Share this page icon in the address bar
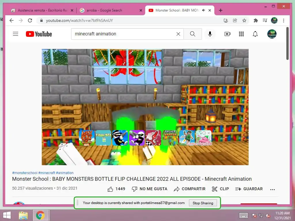This screenshot has height=221, width=295. coord(235,20)
